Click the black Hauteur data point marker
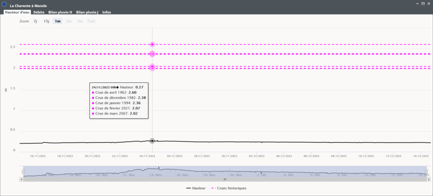This screenshot has height=196, width=433. point(152,141)
